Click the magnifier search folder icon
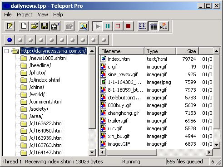Viewport: 223px width, 167px height. click(x=83, y=26)
